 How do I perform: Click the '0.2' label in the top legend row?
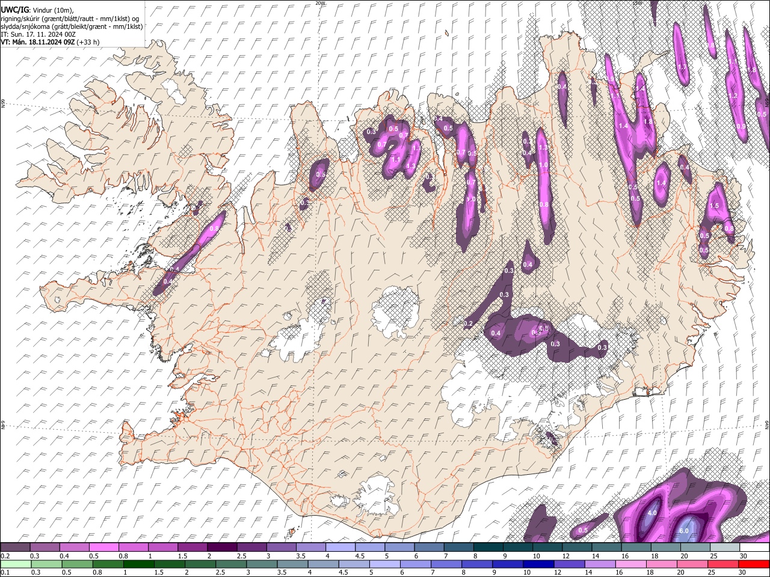(x=6, y=556)
